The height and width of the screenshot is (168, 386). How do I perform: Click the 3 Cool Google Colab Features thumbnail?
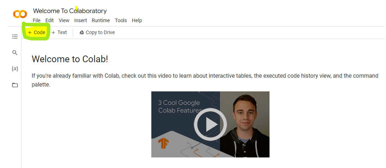[210, 124]
